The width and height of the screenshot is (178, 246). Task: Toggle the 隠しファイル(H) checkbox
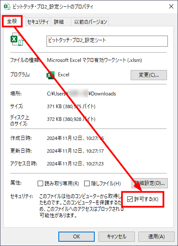(x=87, y=183)
